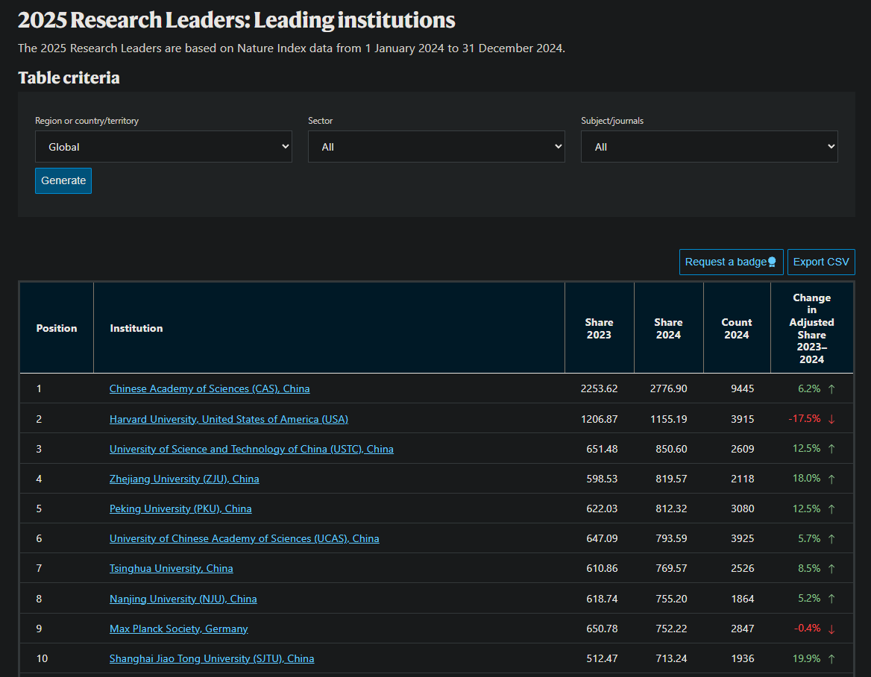Image resolution: width=871 pixels, height=677 pixels.
Task: Open Chinese Academy of Sciences (CAS) link
Action: 210,388
